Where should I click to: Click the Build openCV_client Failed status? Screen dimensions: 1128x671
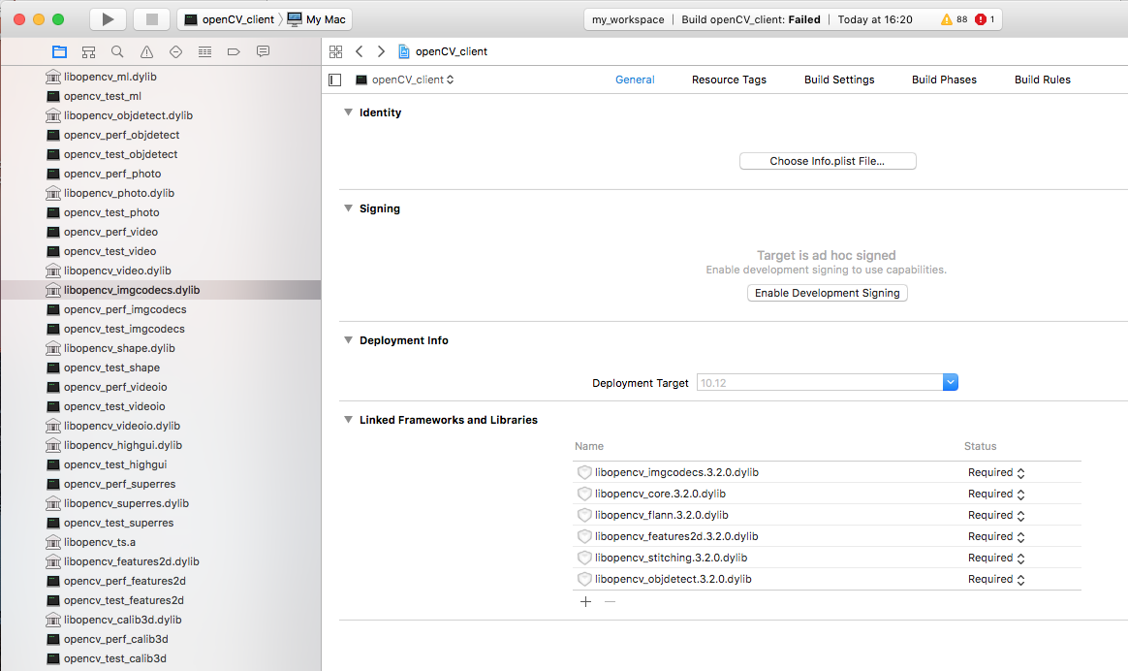click(750, 19)
